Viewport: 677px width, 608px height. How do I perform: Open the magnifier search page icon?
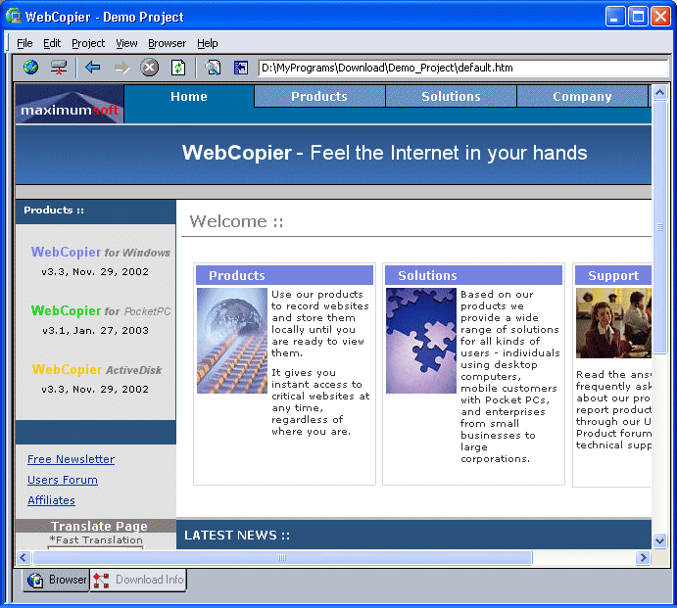click(x=212, y=68)
